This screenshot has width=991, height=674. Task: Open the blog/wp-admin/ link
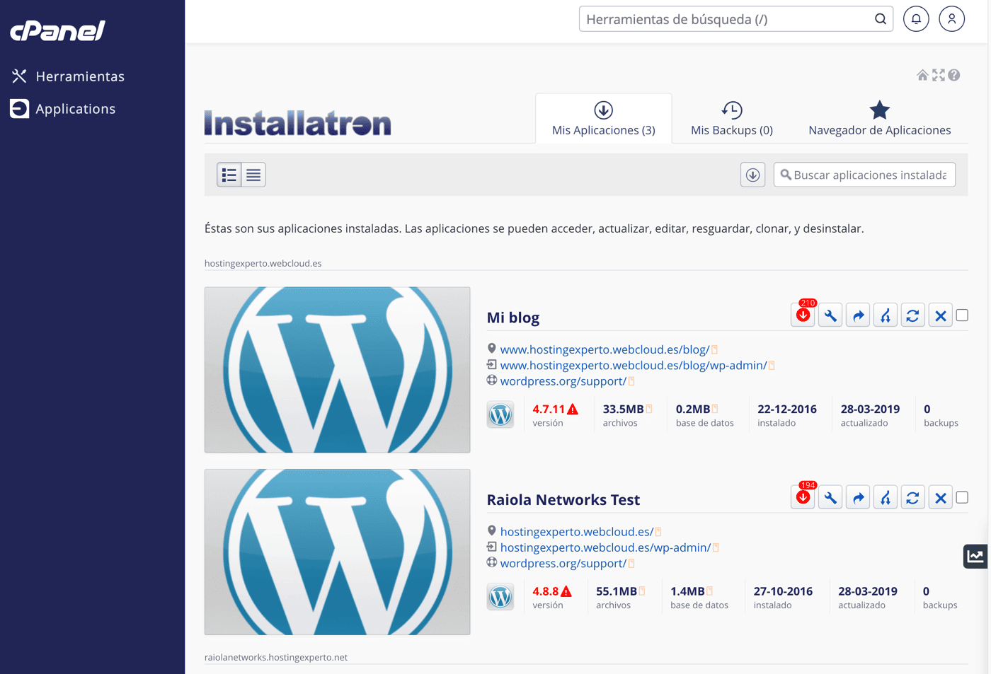(x=634, y=366)
